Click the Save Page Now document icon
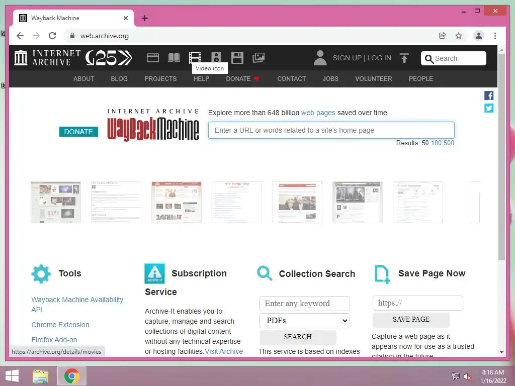The image size is (515, 386). click(x=382, y=274)
